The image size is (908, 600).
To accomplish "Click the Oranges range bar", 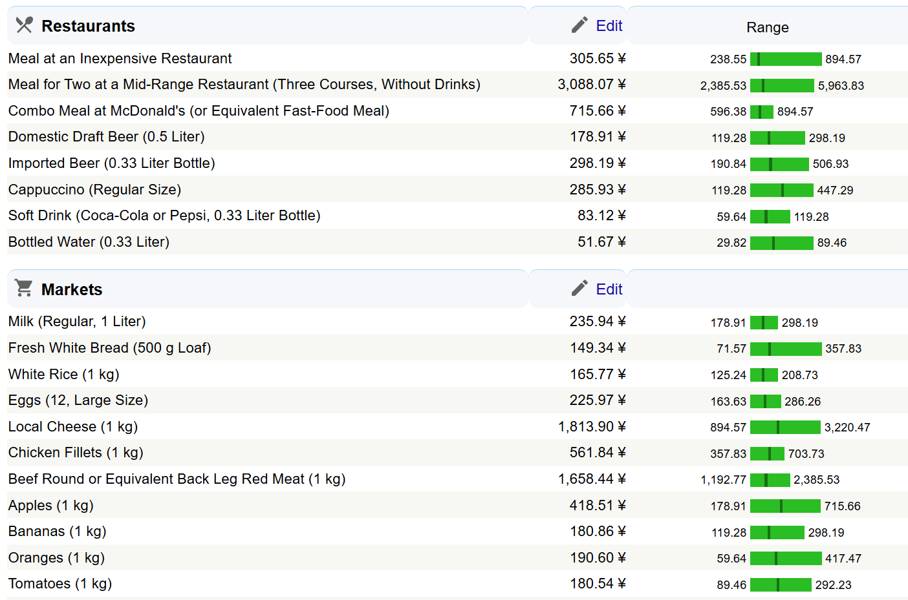I will [x=785, y=559].
